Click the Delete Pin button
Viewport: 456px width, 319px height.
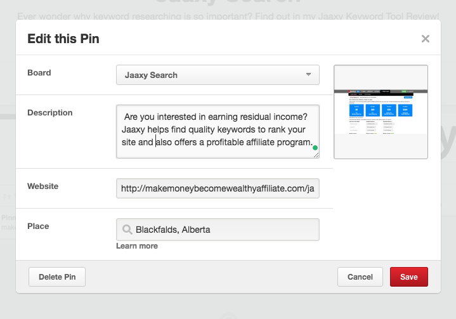pyautogui.click(x=57, y=277)
